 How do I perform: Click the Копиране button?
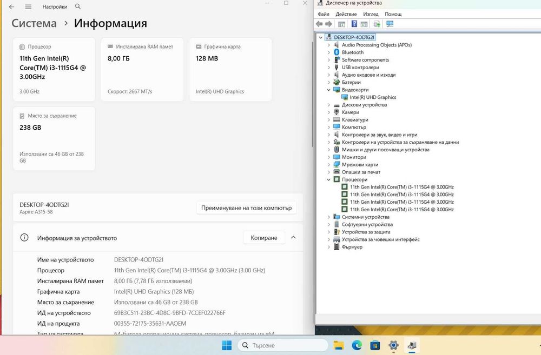tap(264, 237)
